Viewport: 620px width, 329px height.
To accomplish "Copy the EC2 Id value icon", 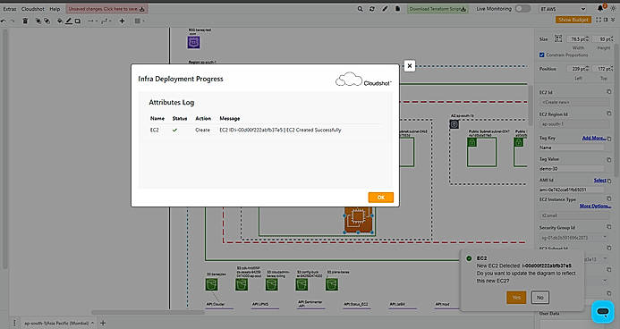I will tap(609, 91).
